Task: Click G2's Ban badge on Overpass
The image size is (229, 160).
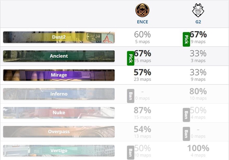Action: [x=187, y=134]
